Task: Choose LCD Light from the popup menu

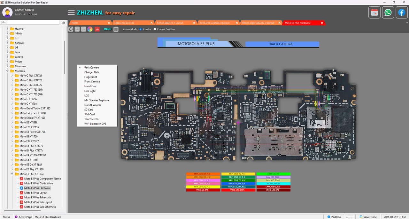Action: 90,91
